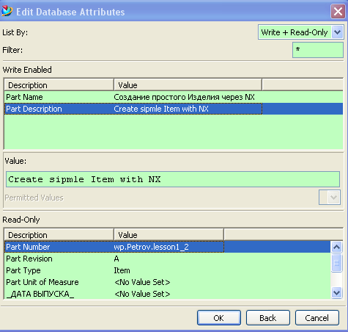This screenshot has height=332, width=348.
Task: Click the Filter input field
Action: 318,50
